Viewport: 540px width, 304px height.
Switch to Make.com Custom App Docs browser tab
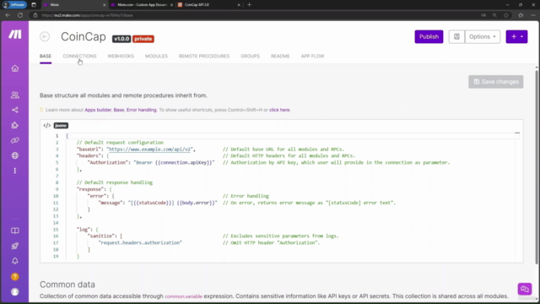[142, 5]
